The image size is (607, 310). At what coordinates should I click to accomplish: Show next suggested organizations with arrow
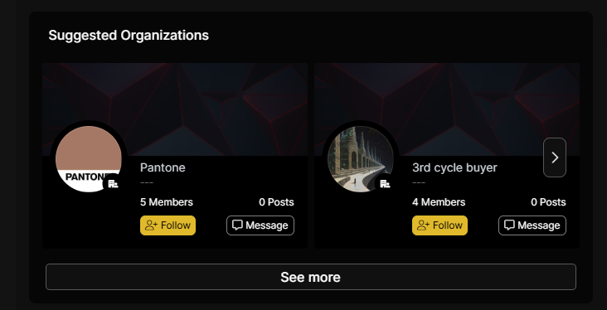[x=555, y=157]
